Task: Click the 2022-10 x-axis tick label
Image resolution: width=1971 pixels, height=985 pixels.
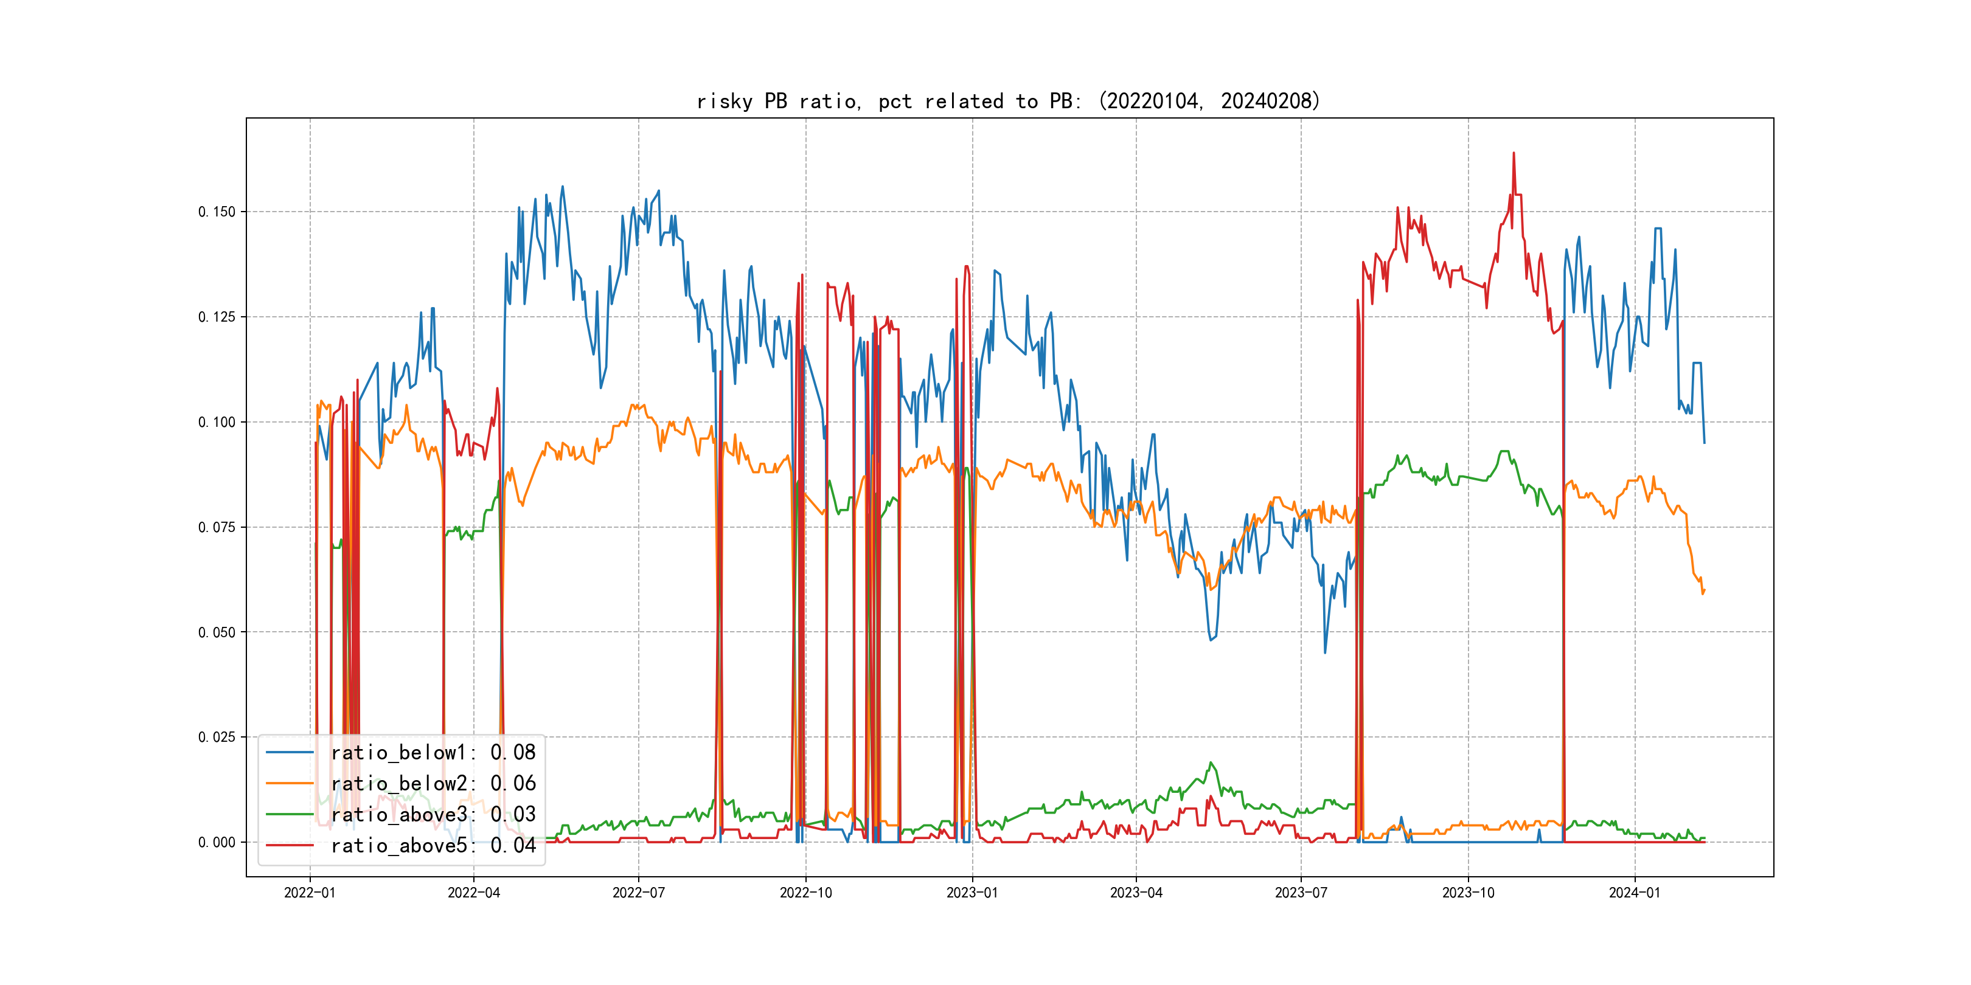Action: pyautogui.click(x=805, y=893)
